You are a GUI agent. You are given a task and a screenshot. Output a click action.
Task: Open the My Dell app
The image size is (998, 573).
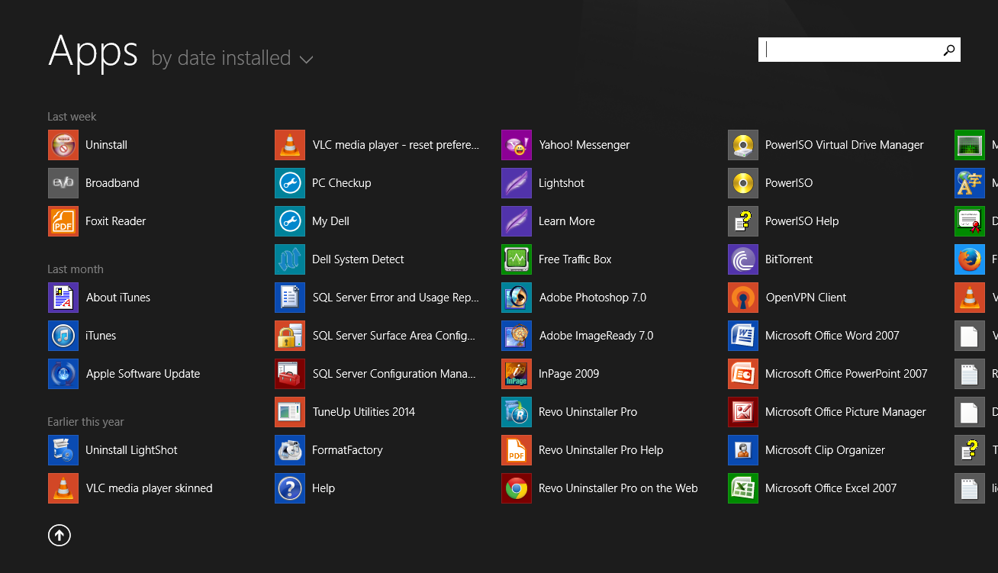[x=312, y=221]
